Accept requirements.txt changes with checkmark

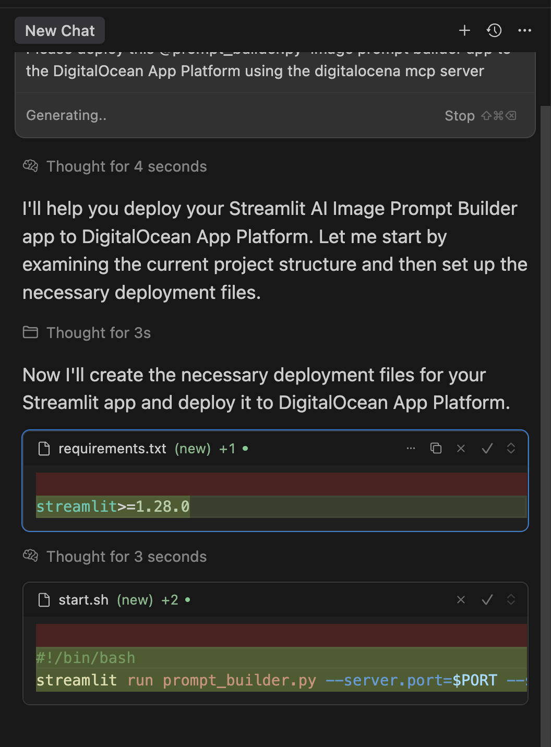tap(487, 449)
